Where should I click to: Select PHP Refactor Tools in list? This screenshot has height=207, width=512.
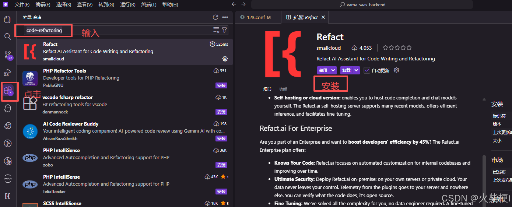pos(125,78)
